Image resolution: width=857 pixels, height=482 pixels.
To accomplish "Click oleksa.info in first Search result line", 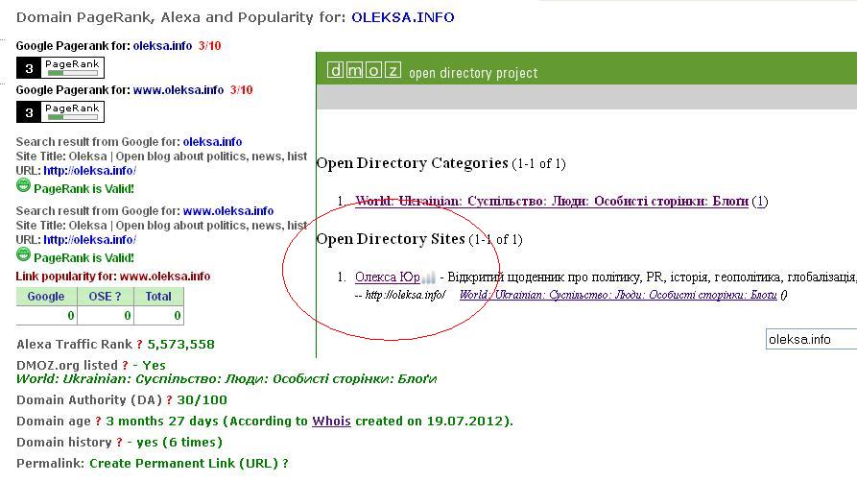I will pos(212,142).
